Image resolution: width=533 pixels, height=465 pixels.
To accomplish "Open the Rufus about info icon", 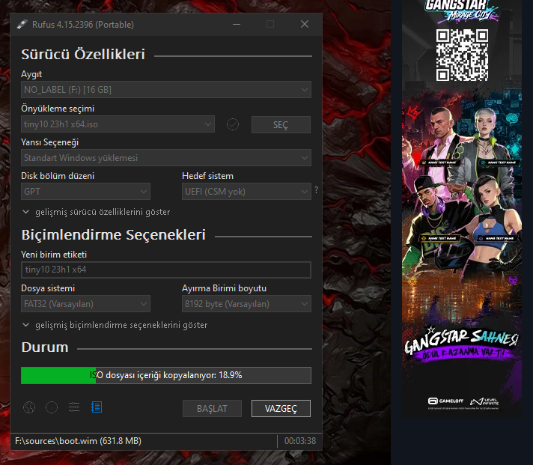I will [52, 407].
